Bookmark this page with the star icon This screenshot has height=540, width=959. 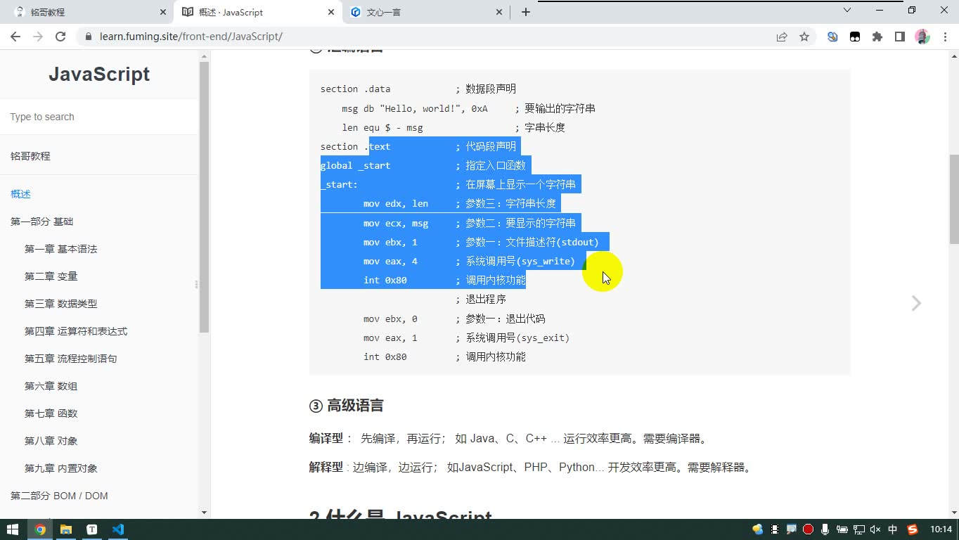tap(804, 37)
